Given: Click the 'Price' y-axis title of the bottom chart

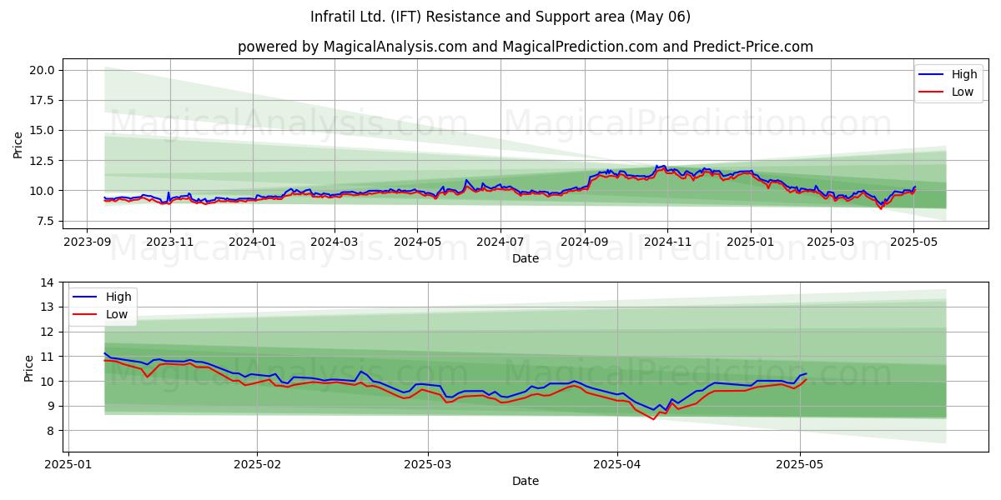Looking at the screenshot, I should click(x=29, y=367).
